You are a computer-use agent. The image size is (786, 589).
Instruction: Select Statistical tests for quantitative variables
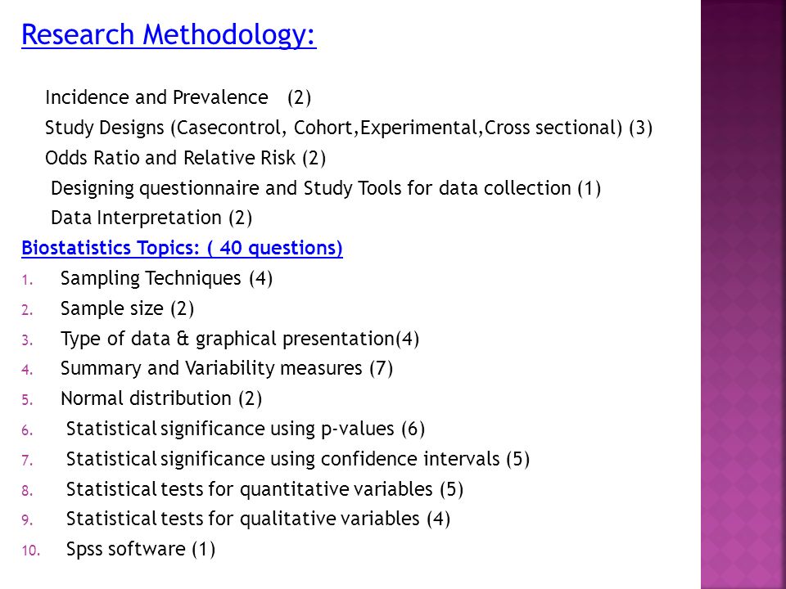(264, 489)
